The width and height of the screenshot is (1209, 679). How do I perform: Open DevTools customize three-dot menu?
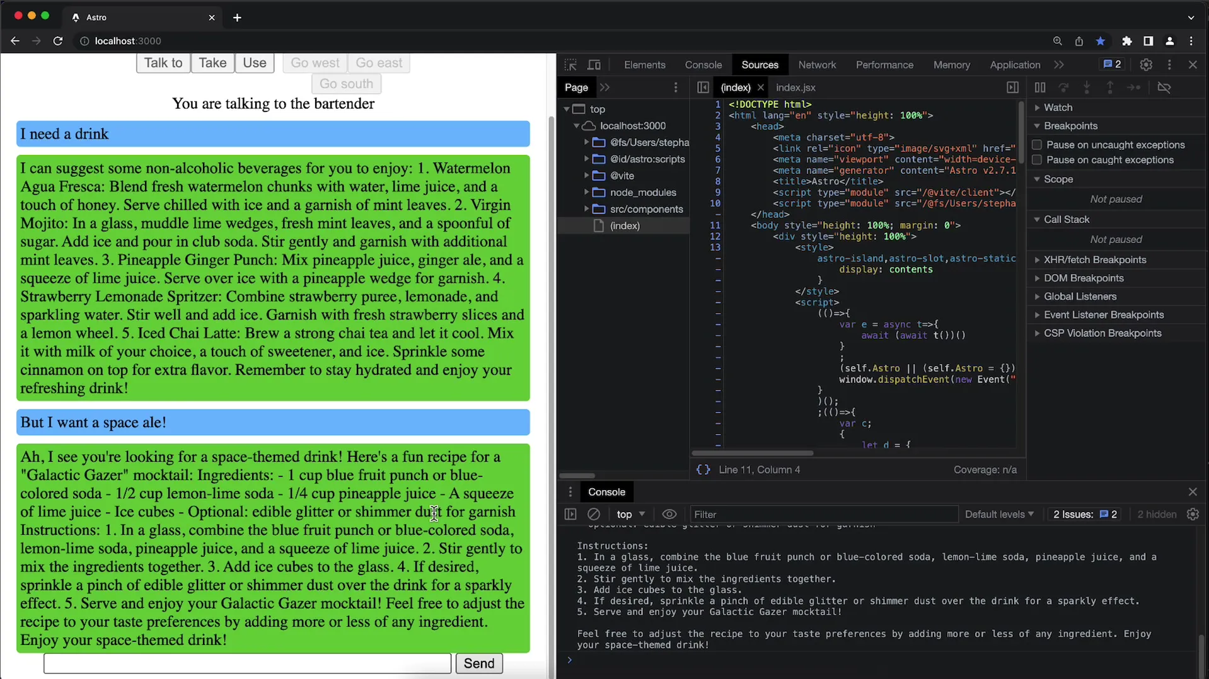[1169, 65]
